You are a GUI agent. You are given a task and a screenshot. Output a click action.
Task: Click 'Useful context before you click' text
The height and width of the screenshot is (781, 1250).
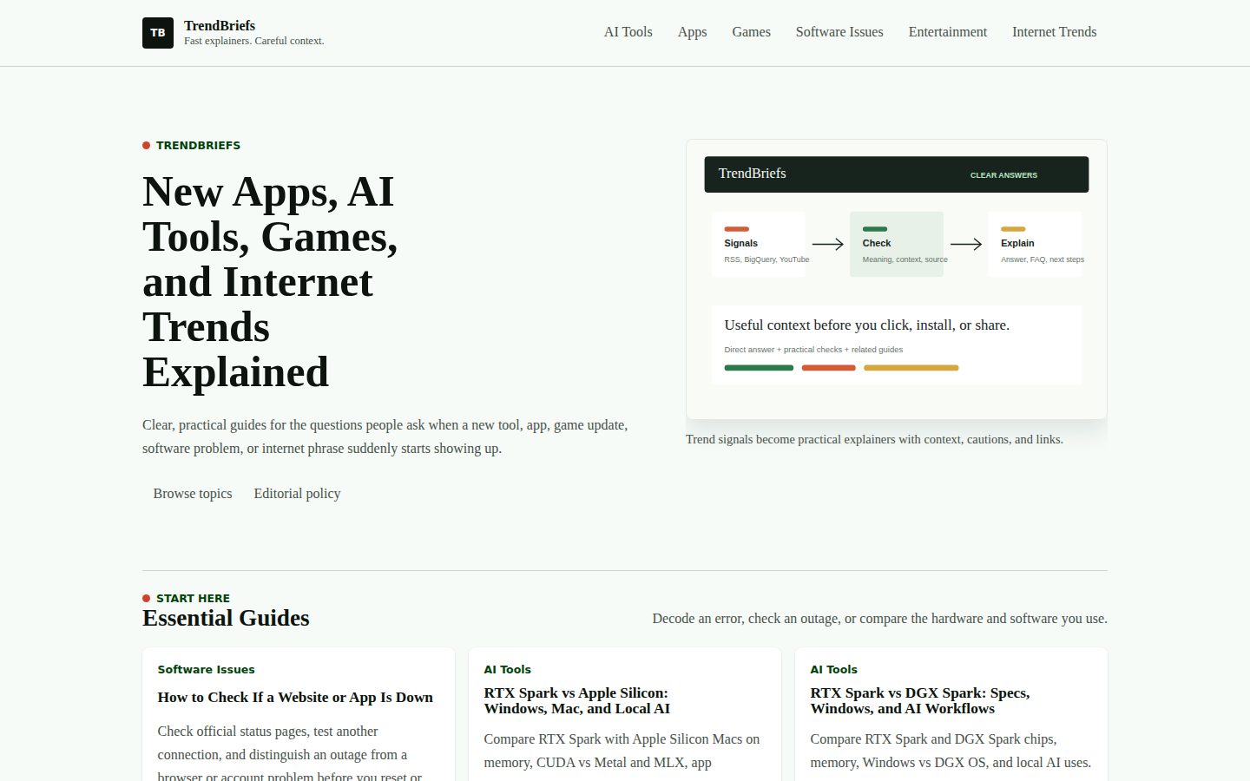click(866, 325)
